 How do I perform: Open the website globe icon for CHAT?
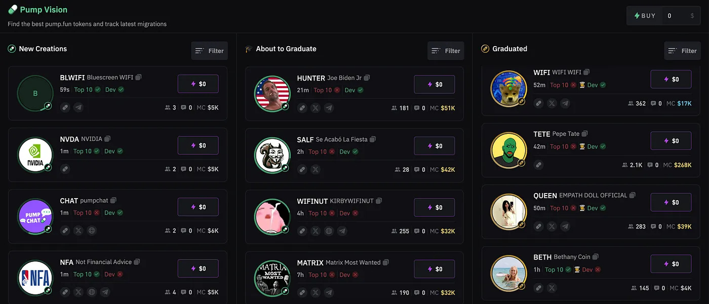pyautogui.click(x=91, y=230)
